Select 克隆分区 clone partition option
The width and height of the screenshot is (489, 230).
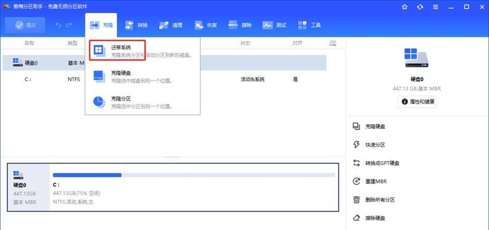143,102
